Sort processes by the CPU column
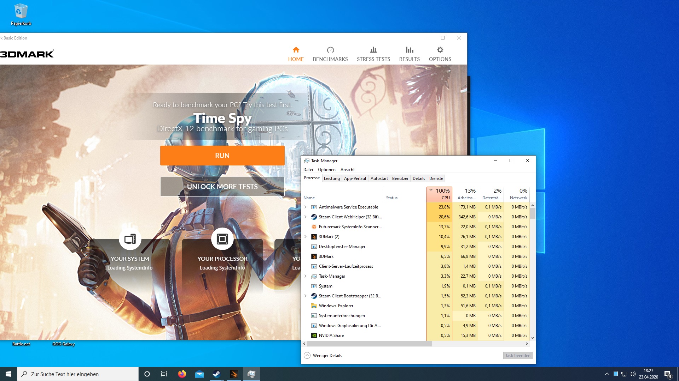The image size is (679, 381). 439,194
